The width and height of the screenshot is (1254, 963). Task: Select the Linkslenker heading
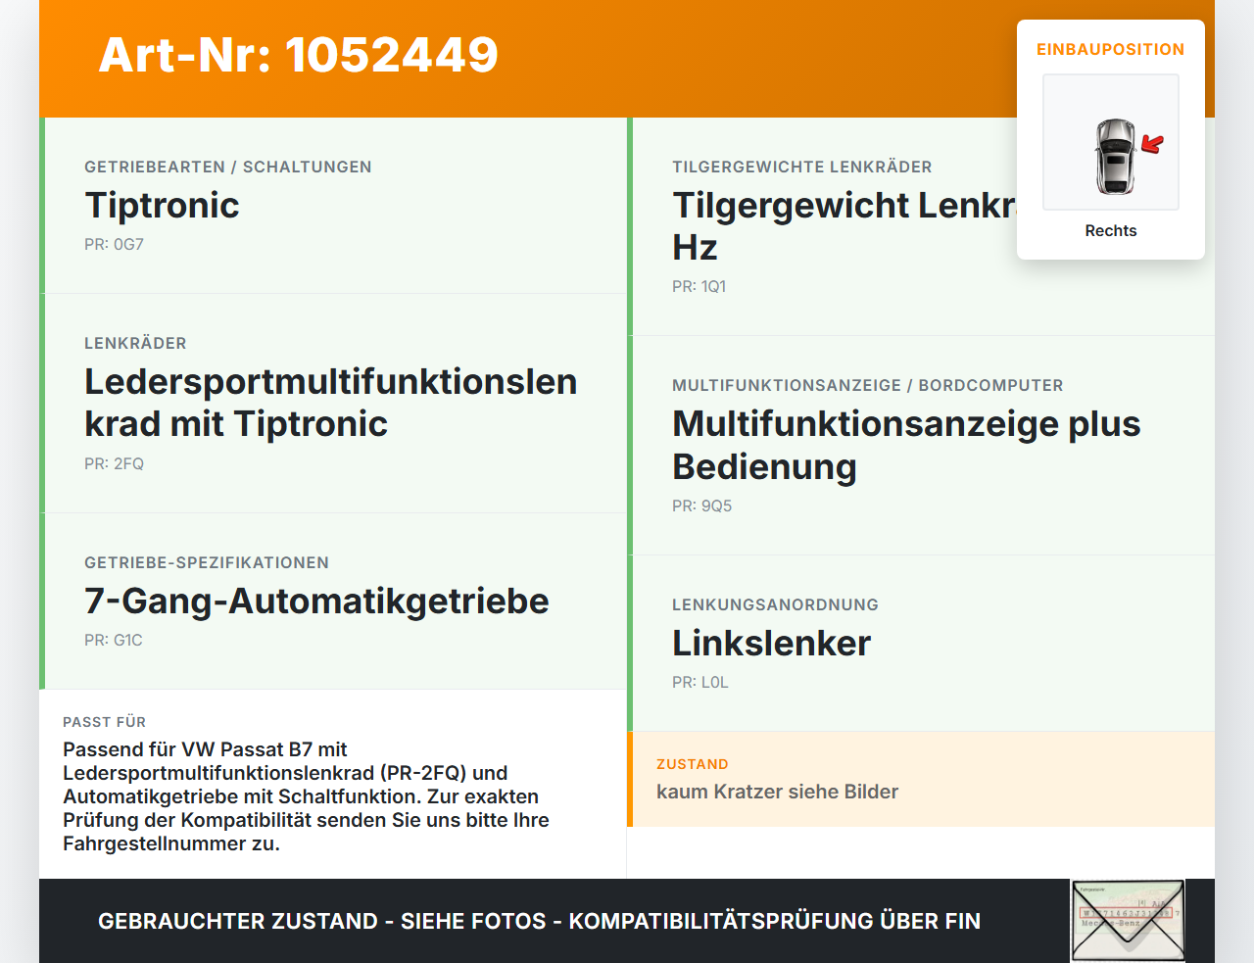(x=771, y=643)
